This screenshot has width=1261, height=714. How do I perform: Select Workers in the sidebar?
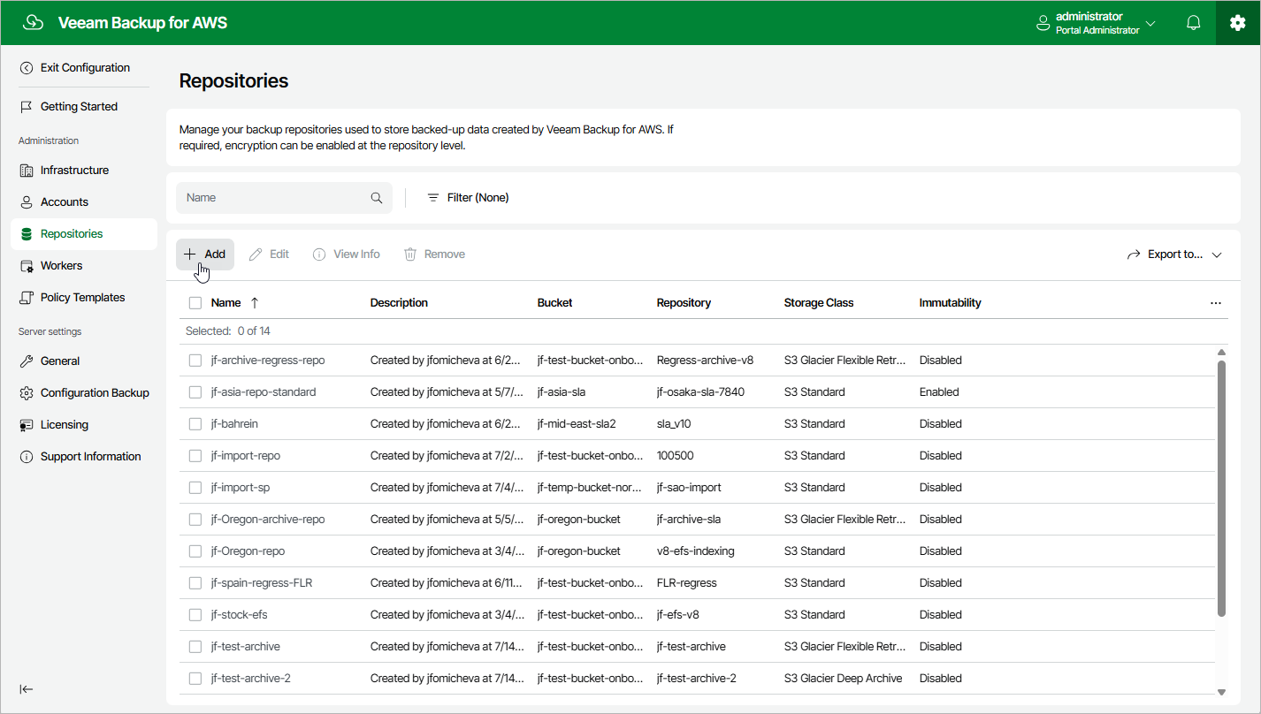(84, 266)
